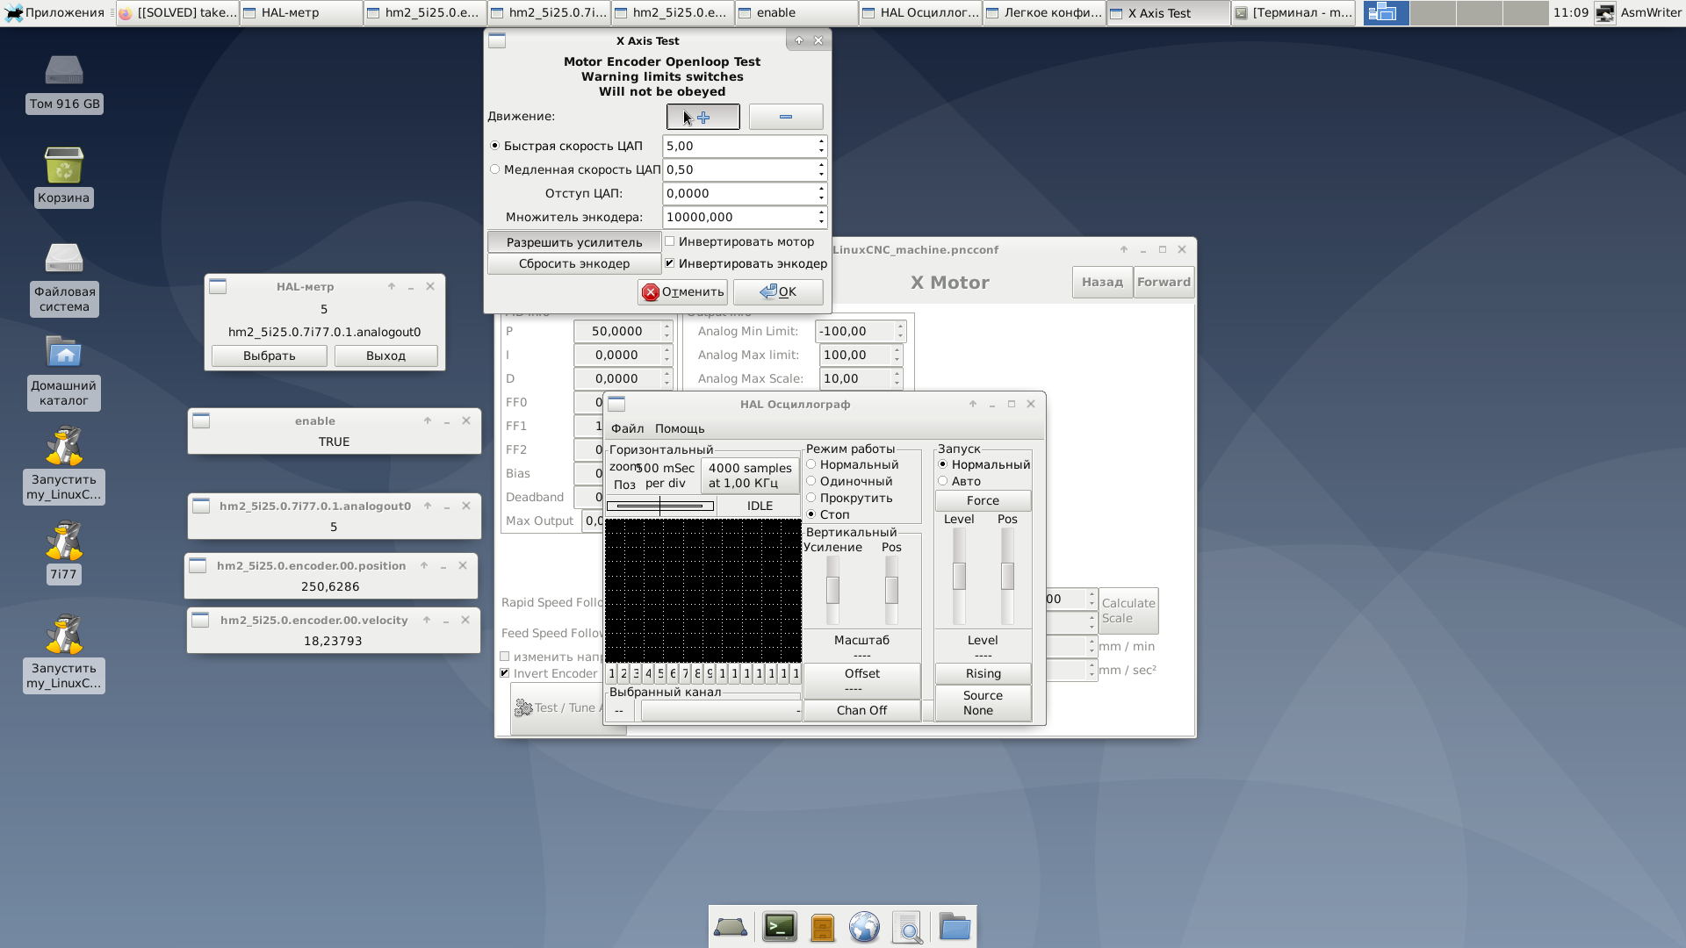The width and height of the screenshot is (1686, 948).
Task: Increase the Множитель энкодера value stepper
Action: pos(821,212)
